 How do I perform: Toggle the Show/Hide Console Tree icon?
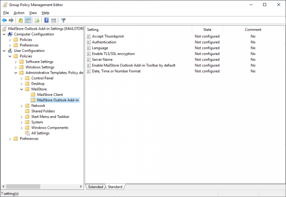28,20
